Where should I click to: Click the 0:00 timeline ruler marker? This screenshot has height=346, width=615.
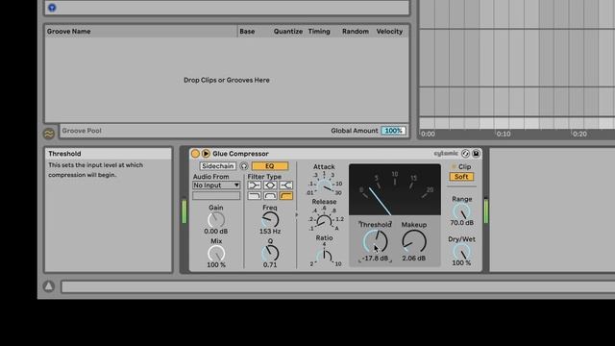pyautogui.click(x=428, y=135)
